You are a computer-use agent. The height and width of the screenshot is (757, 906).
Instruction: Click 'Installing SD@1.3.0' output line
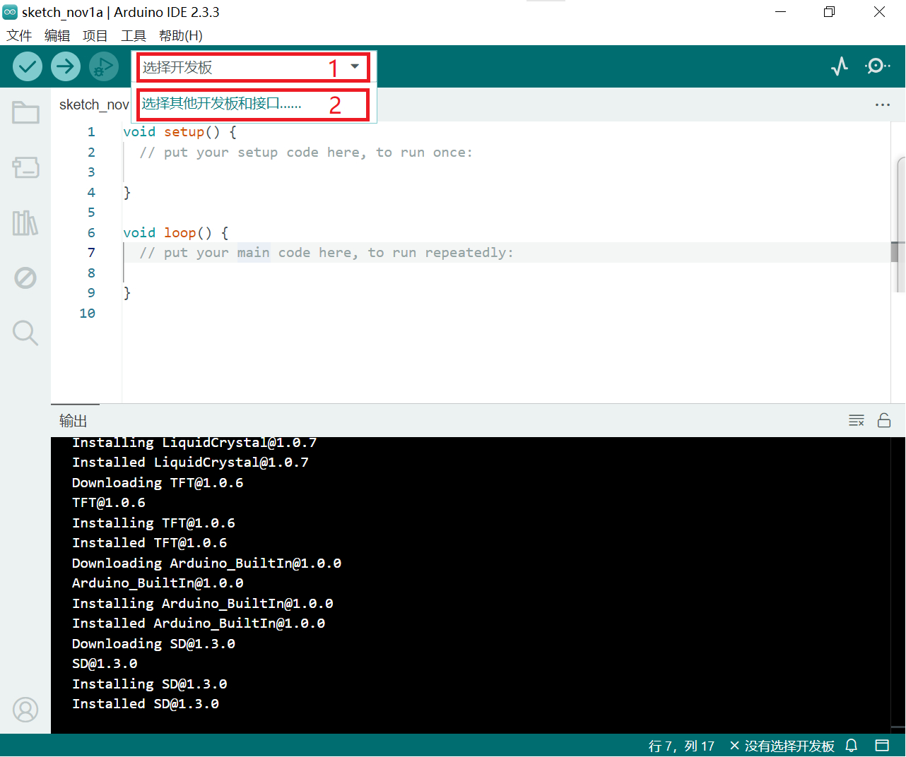[150, 684]
